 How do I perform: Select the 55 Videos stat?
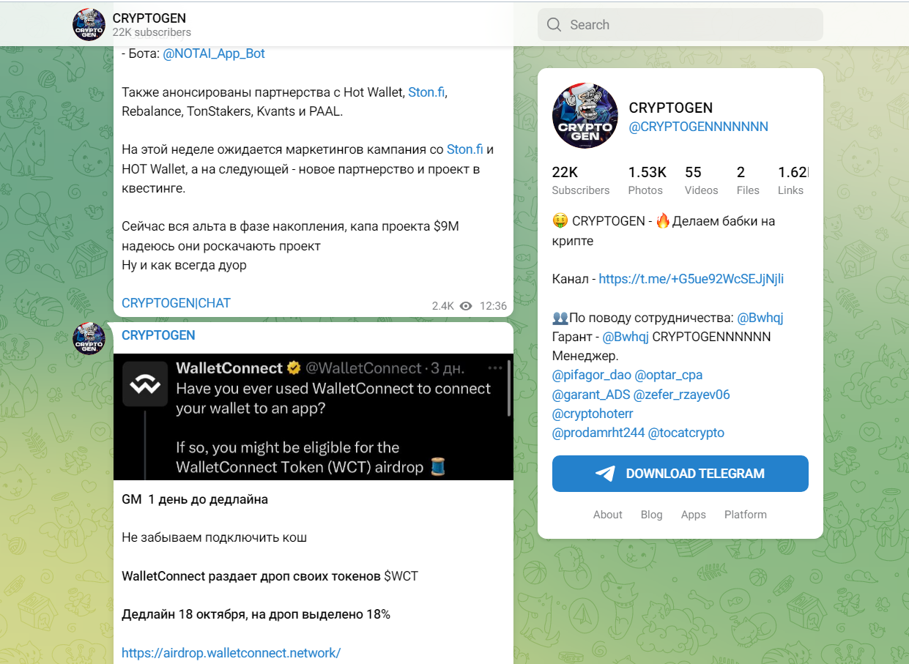pyautogui.click(x=702, y=181)
